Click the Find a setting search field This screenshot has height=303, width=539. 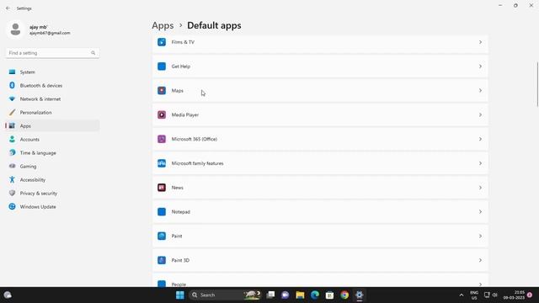(52, 53)
